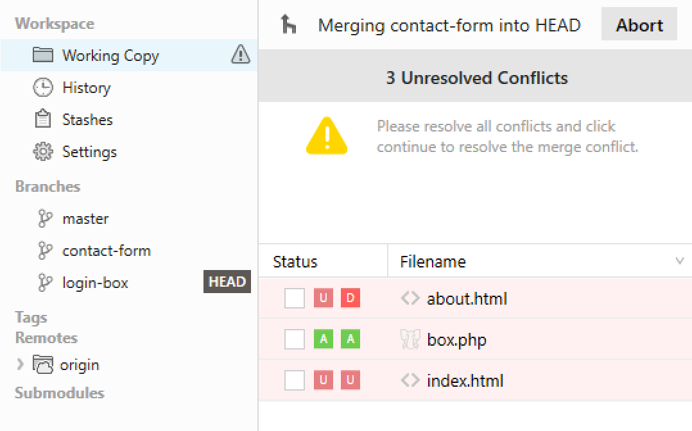This screenshot has height=431, width=692.
Task: Click the HEAD badge next to login-box
Action: 227,282
